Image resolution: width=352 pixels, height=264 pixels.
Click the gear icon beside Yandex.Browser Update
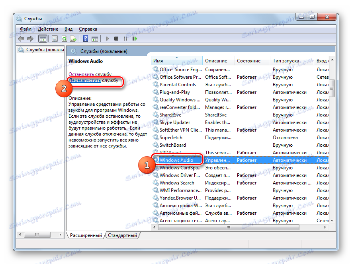156,198
